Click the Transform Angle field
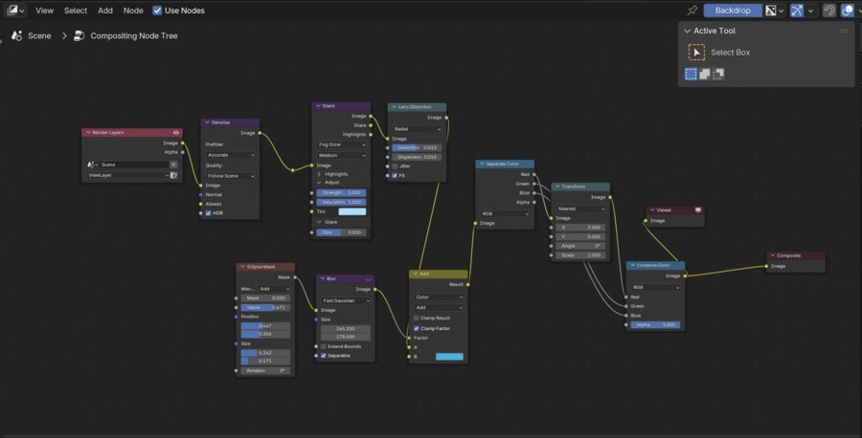Viewport: 862px width, 438px height. point(580,246)
